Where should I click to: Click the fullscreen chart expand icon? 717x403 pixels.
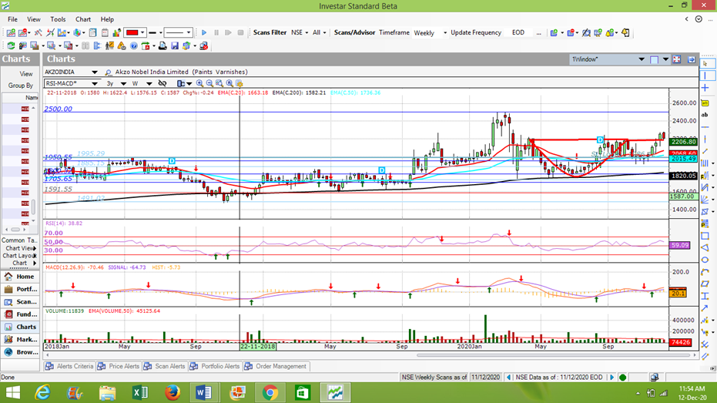click(x=677, y=59)
